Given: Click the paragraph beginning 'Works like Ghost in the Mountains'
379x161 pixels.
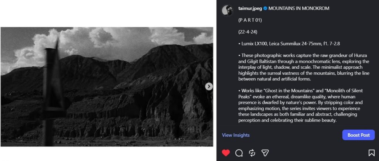Looking at the screenshot, I should [301, 106].
